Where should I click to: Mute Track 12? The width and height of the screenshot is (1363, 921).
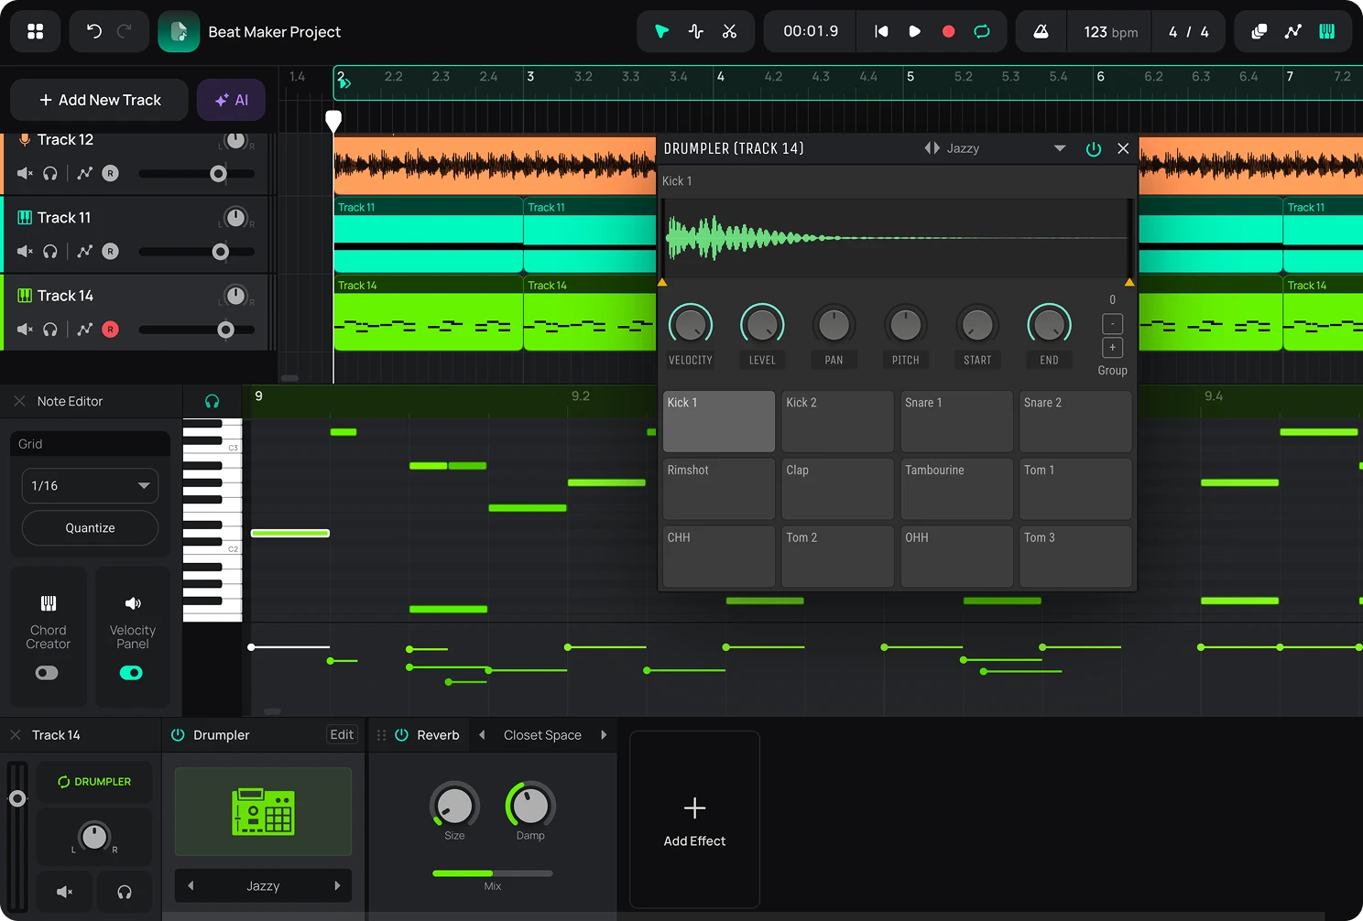point(25,173)
